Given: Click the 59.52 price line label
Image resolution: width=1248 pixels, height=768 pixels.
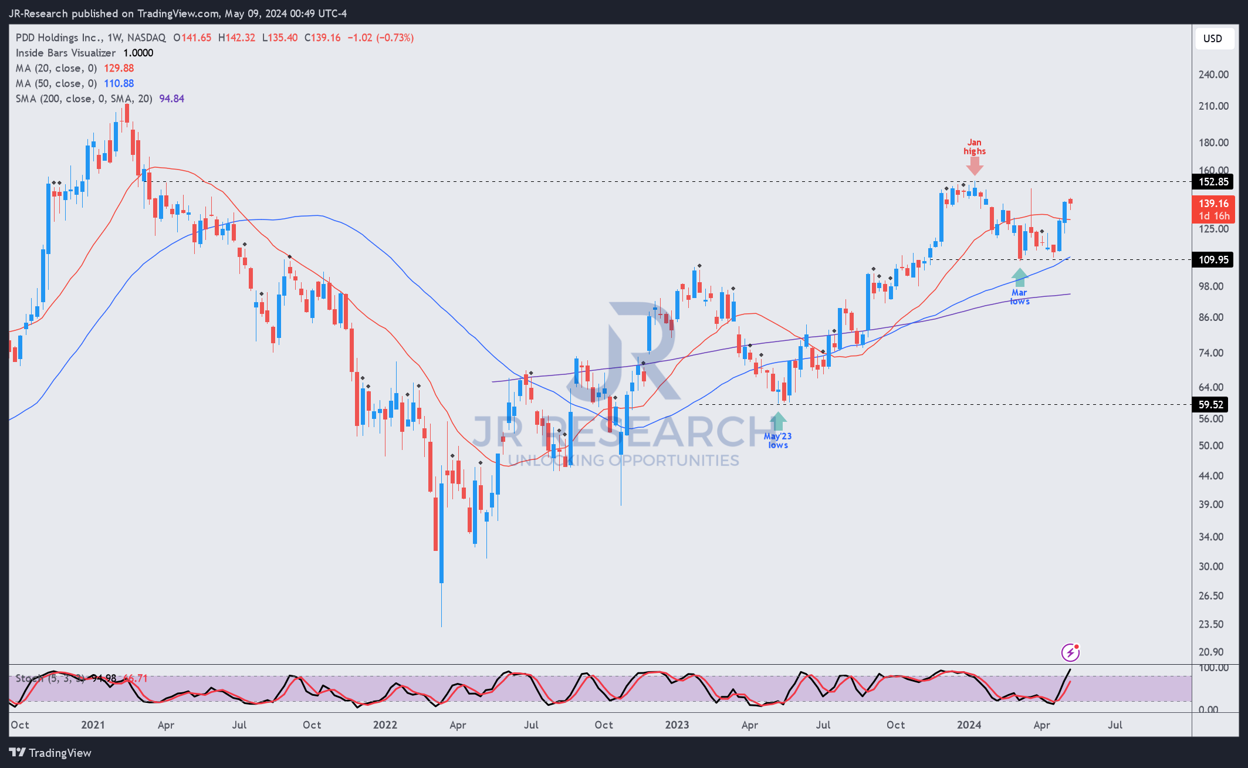Looking at the screenshot, I should (x=1210, y=404).
